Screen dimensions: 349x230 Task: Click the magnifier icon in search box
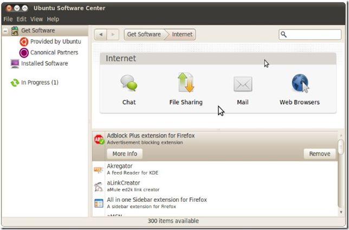click(x=283, y=34)
